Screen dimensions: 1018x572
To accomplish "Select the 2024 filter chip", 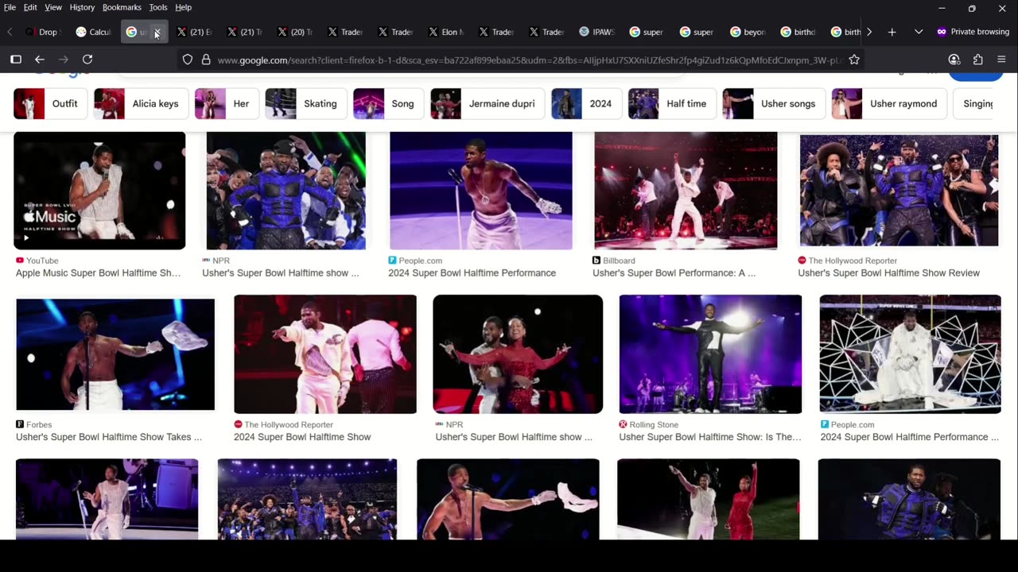I will pos(585,104).
